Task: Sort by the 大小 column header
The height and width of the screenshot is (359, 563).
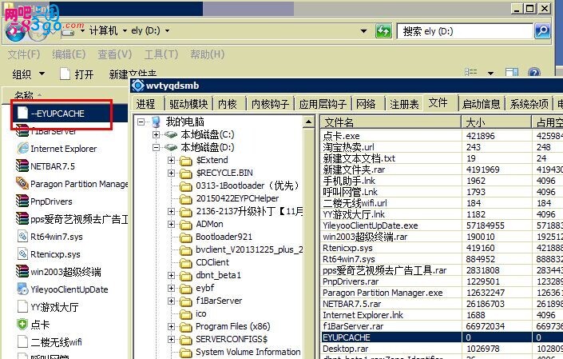Action: (x=497, y=122)
